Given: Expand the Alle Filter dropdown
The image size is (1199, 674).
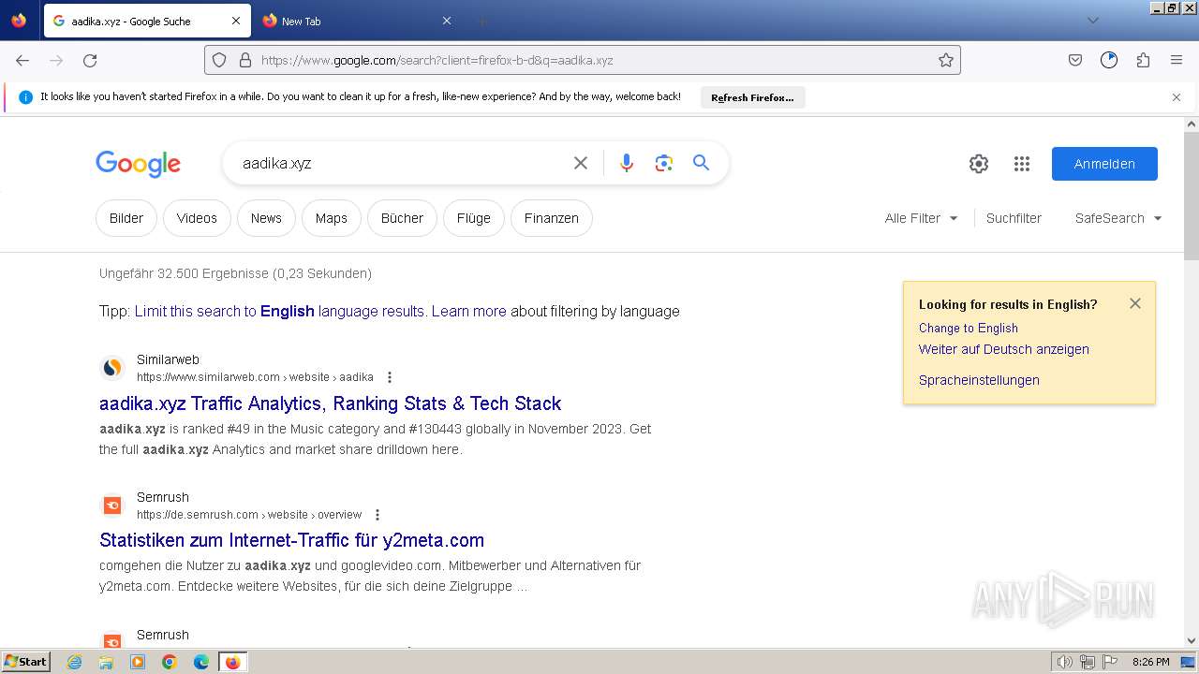Looking at the screenshot, I should click(x=922, y=218).
